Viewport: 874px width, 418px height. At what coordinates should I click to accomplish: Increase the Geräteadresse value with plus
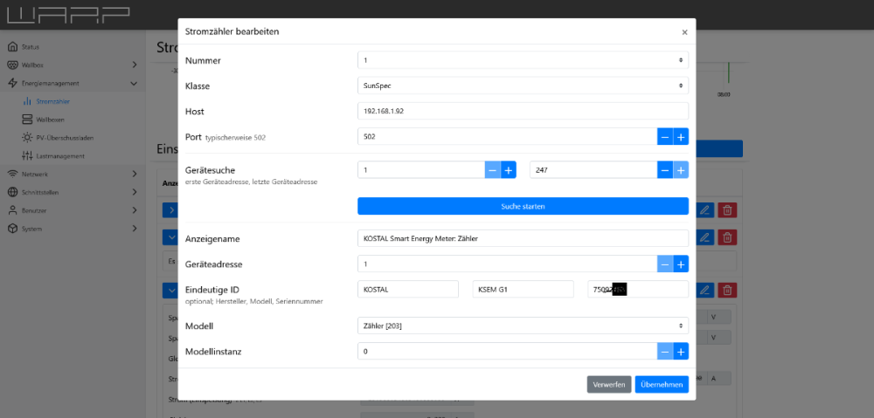click(x=681, y=264)
